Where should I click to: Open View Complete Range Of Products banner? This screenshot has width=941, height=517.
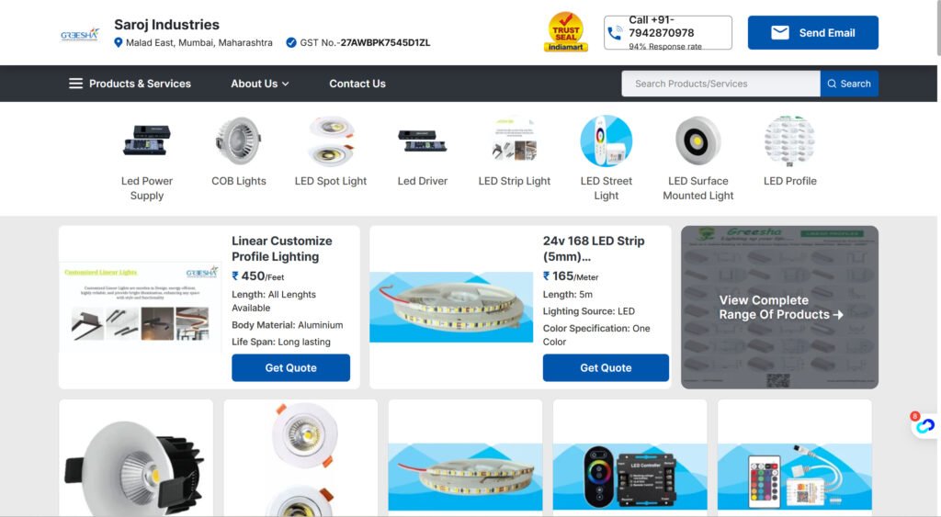[x=779, y=307]
